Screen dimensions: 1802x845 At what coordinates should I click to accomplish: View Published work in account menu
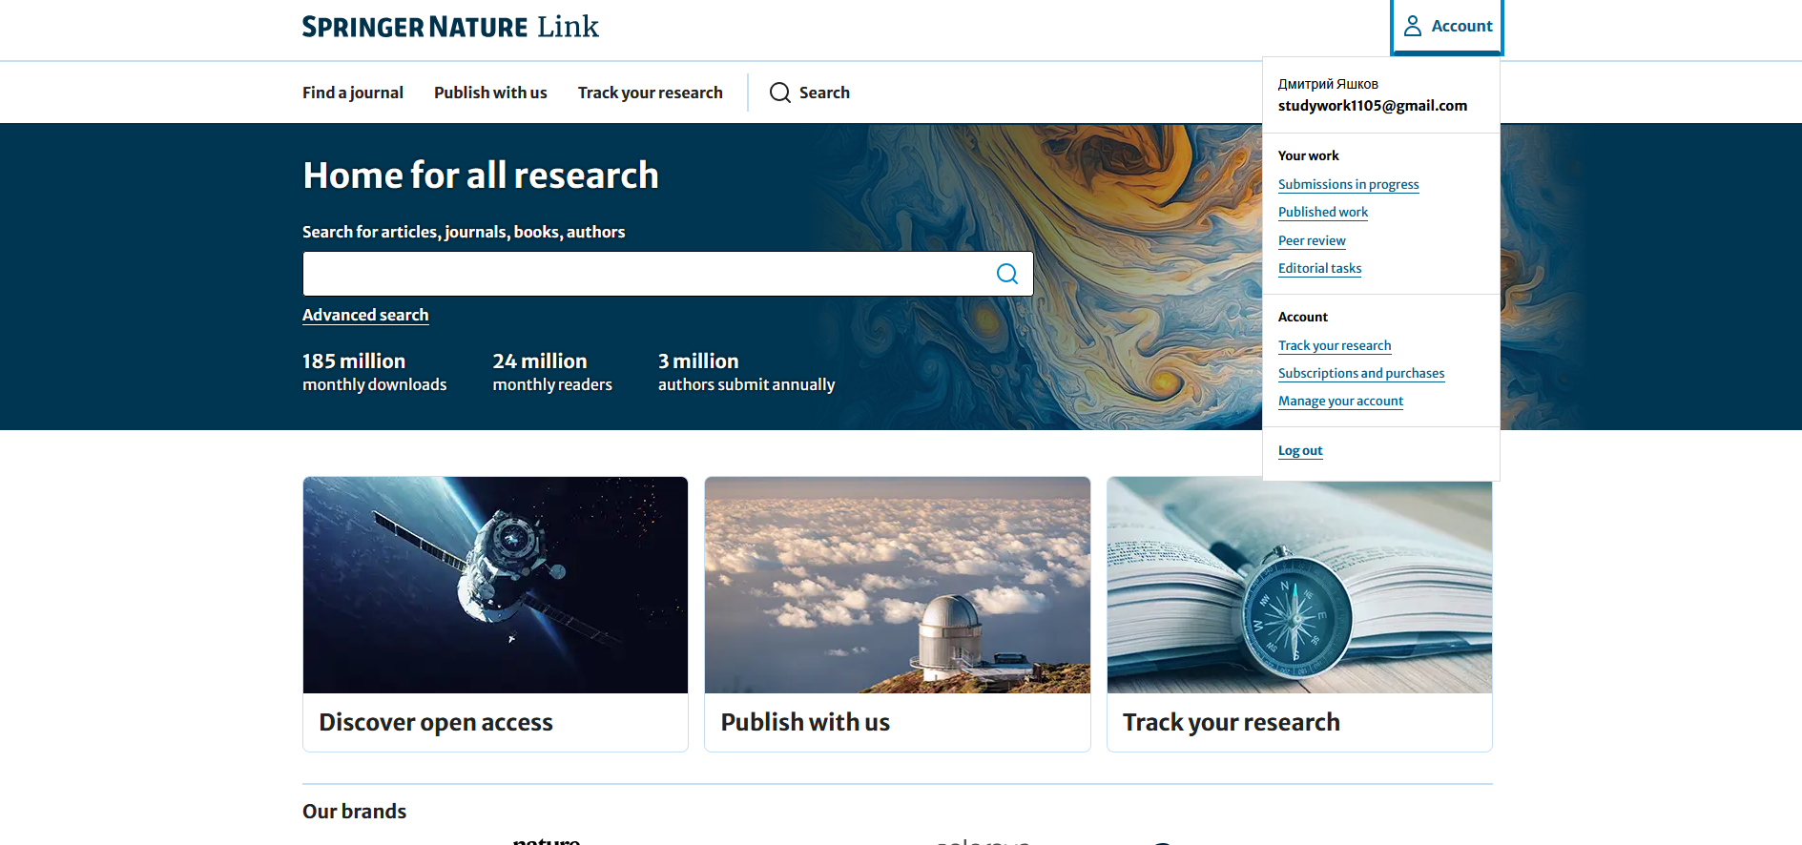pyautogui.click(x=1322, y=212)
